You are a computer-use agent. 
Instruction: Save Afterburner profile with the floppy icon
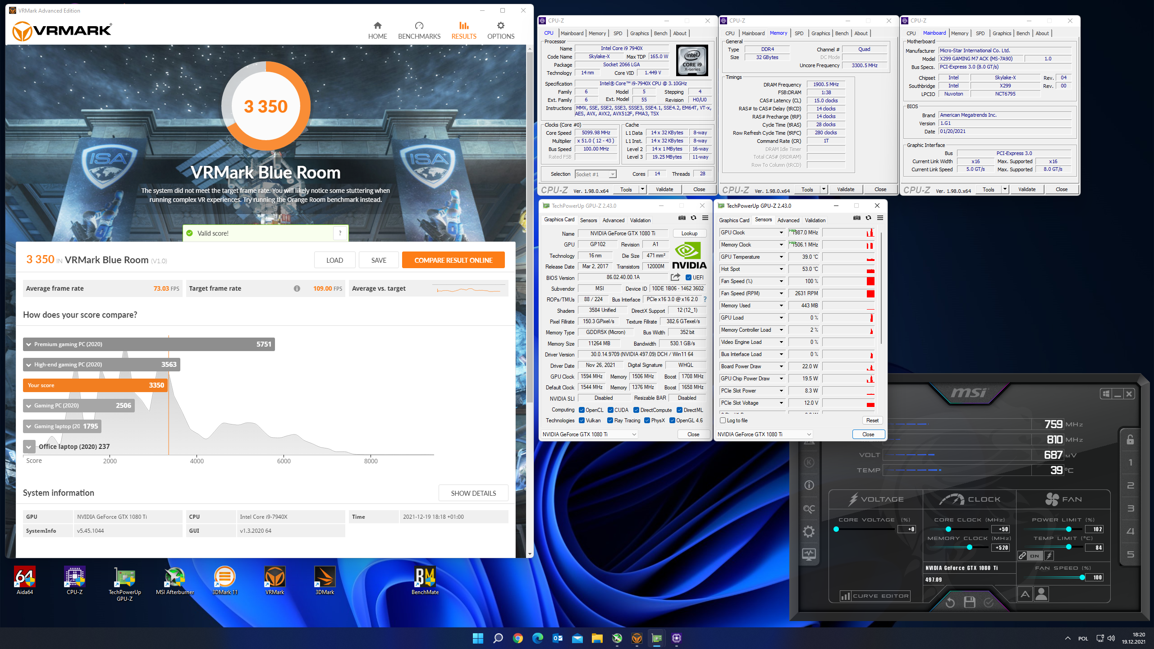pos(970,602)
